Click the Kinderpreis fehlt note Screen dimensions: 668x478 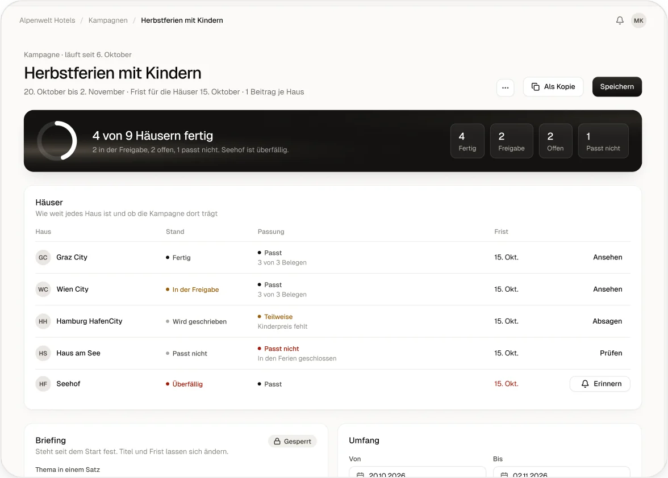point(282,326)
